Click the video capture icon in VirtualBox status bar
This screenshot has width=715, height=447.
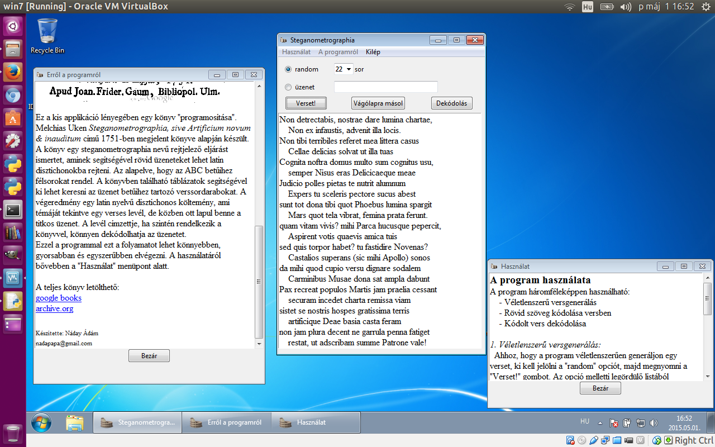[628, 440]
